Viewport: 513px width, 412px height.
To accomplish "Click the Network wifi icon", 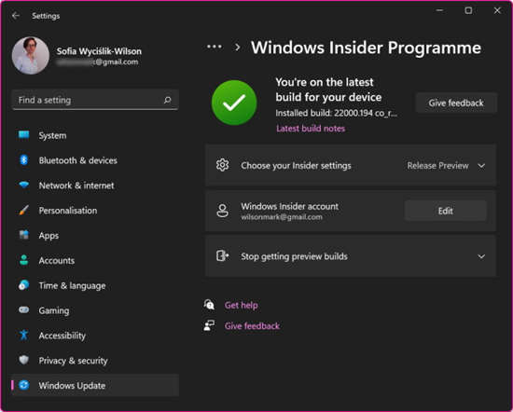I will pyautogui.click(x=23, y=185).
